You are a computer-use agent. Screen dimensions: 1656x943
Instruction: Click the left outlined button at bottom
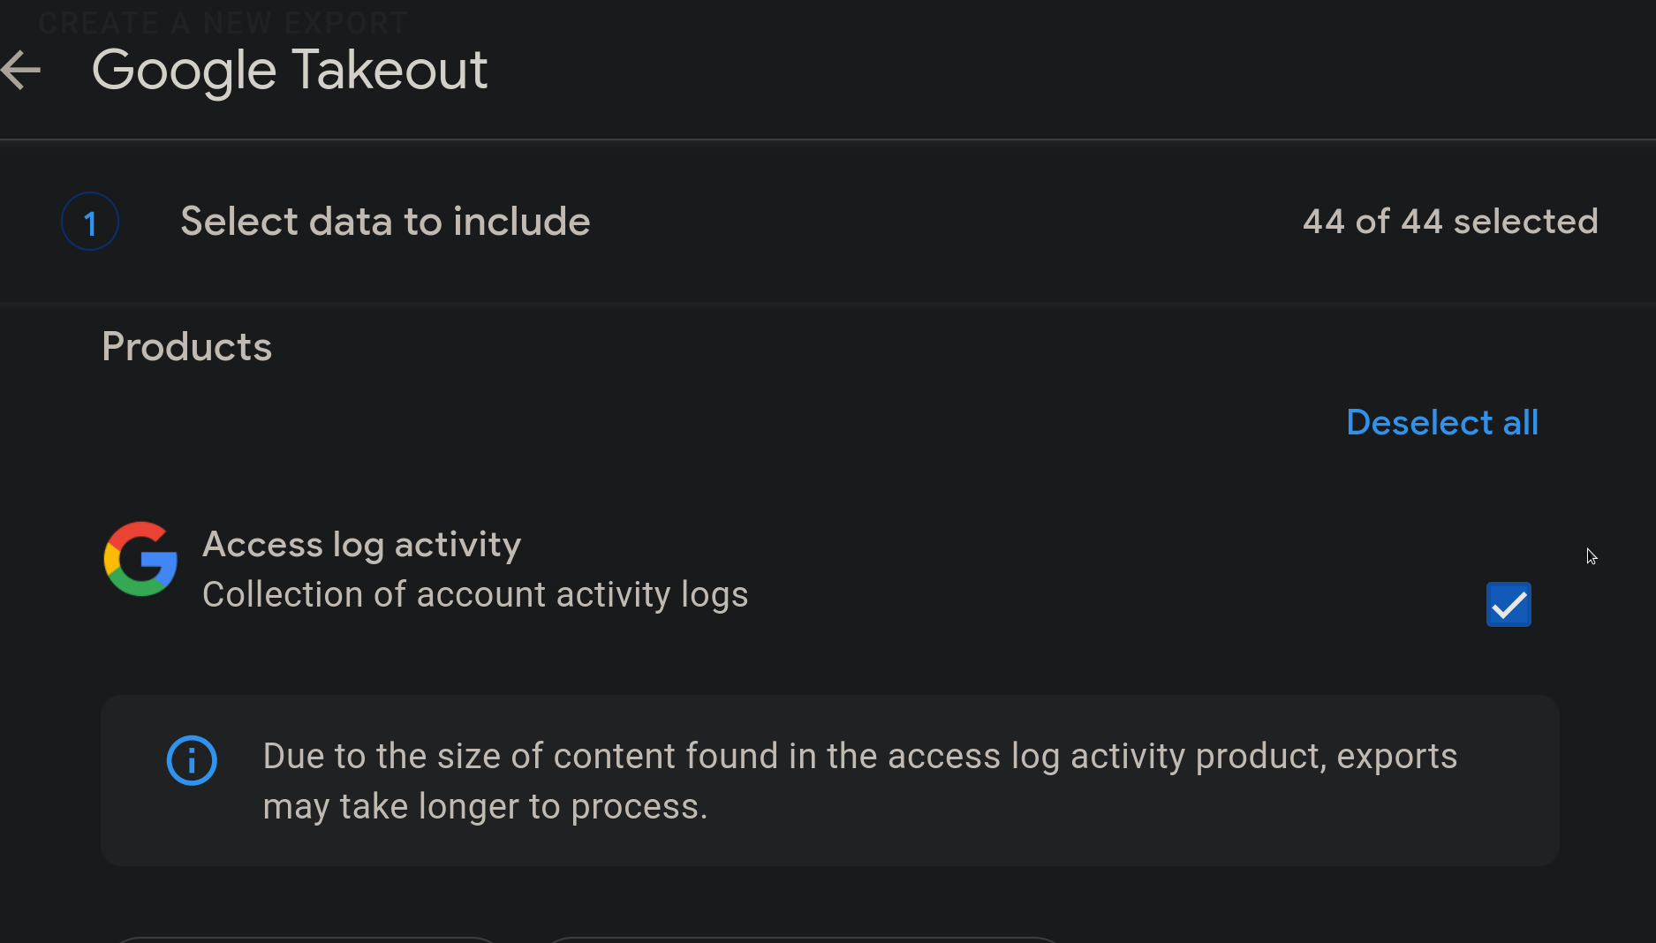pyautogui.click(x=306, y=939)
